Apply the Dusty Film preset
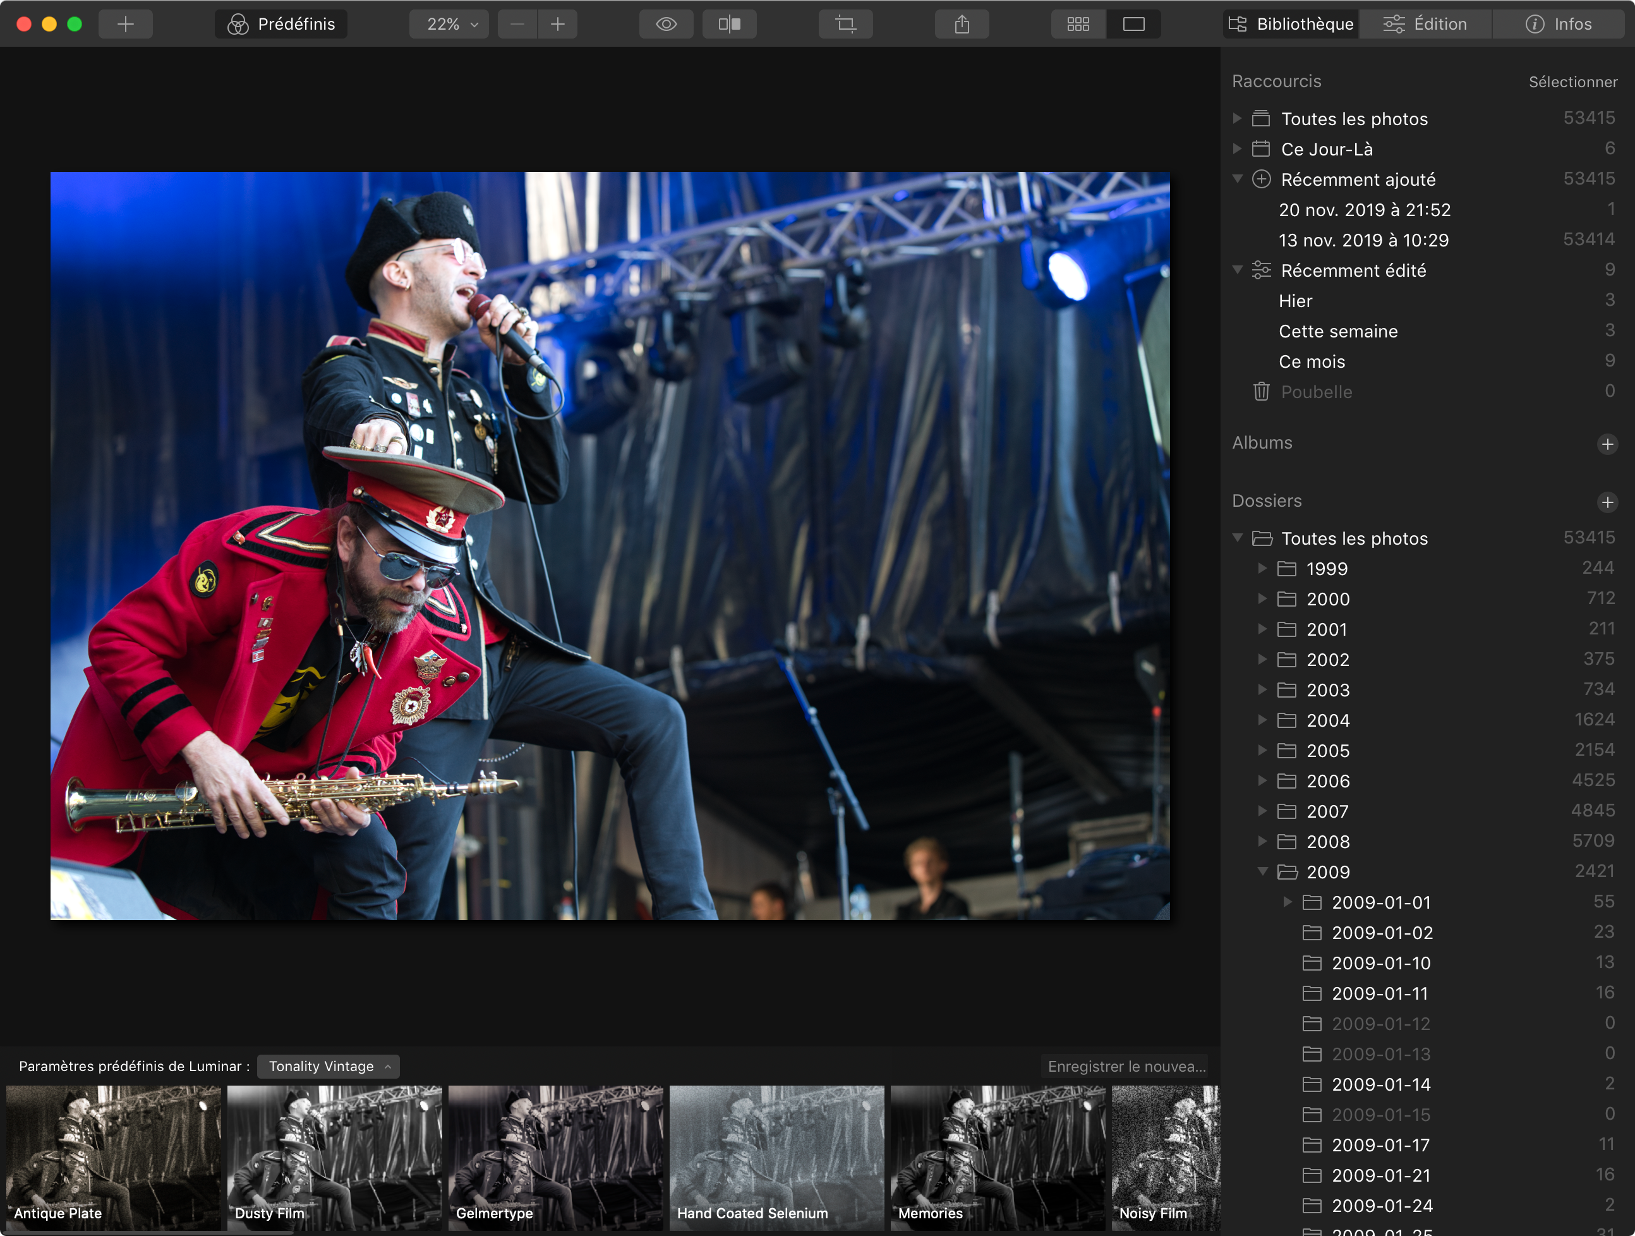The width and height of the screenshot is (1635, 1236). (x=334, y=1157)
